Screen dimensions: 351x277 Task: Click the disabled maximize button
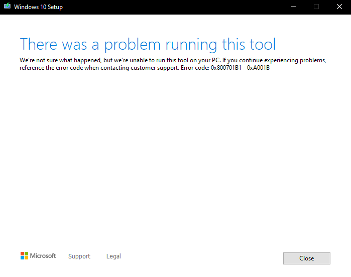316,7
